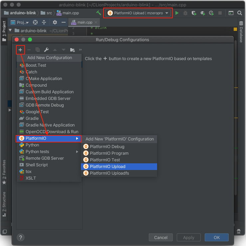Open PlatformIO Upload | mzeropro configuration dropdown
246x246 pixels.
138,13
